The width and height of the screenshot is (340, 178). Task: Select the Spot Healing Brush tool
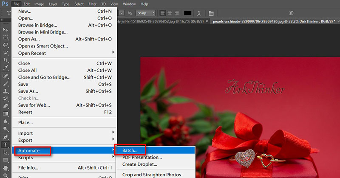(6, 76)
